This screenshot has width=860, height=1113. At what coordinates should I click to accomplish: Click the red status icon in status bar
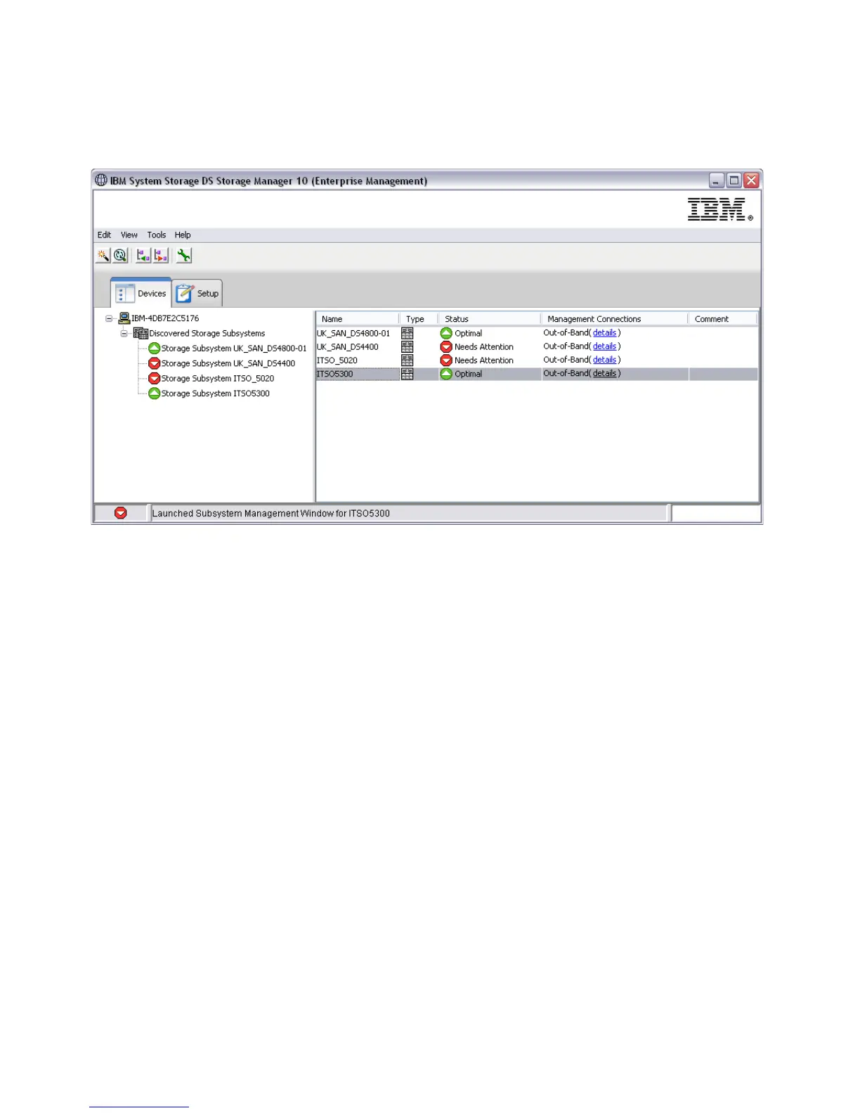click(121, 513)
